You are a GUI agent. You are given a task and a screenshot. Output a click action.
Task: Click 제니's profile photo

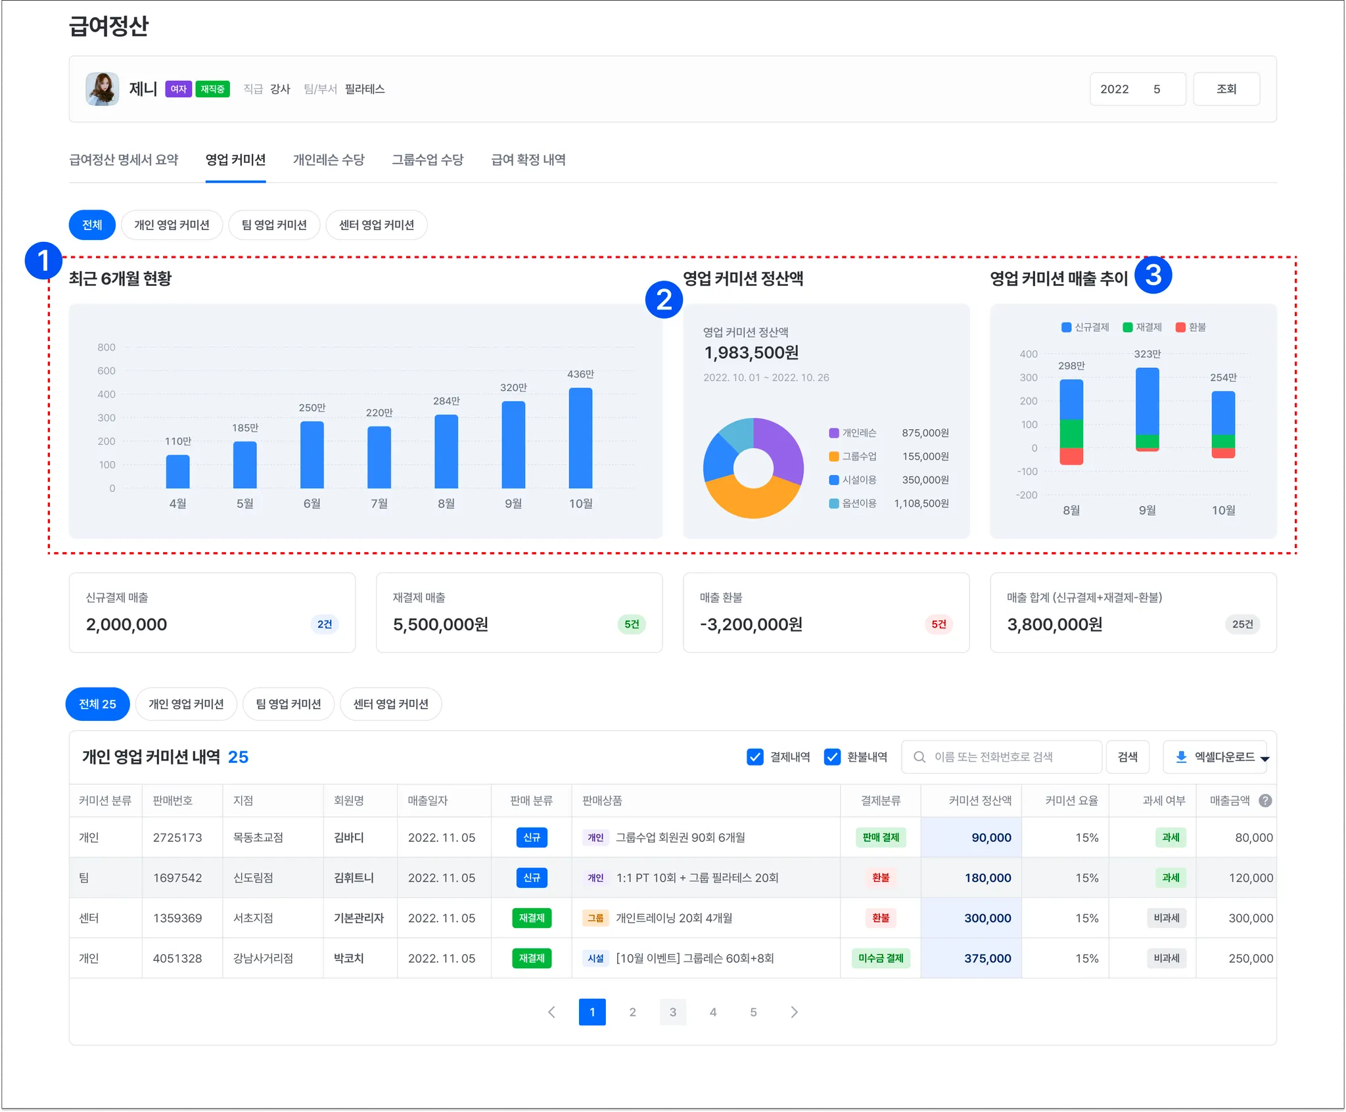[x=102, y=89]
